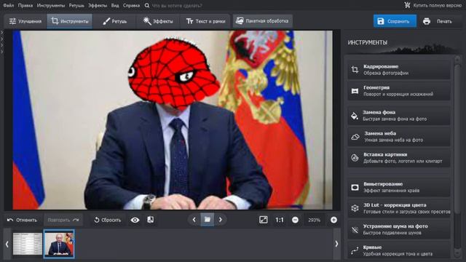Switch to the Текст и рамки tab

(205, 21)
